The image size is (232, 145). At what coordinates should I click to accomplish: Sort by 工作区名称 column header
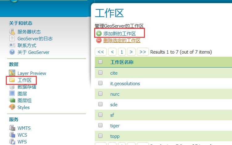pos(122,62)
